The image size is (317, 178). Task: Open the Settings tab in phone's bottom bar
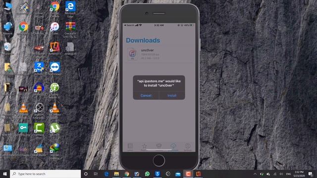(188, 147)
